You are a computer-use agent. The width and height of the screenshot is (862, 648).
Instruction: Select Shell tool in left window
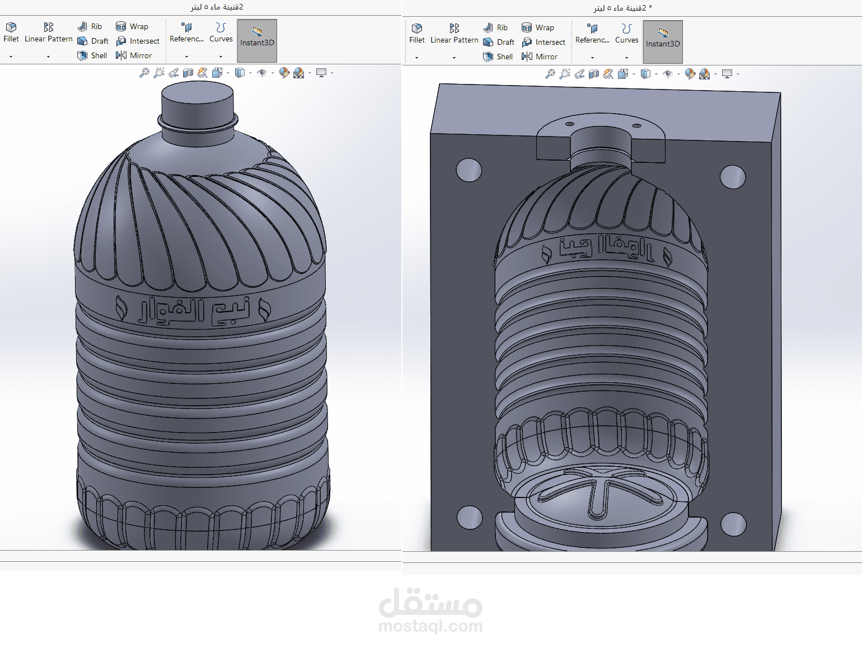[x=92, y=55]
